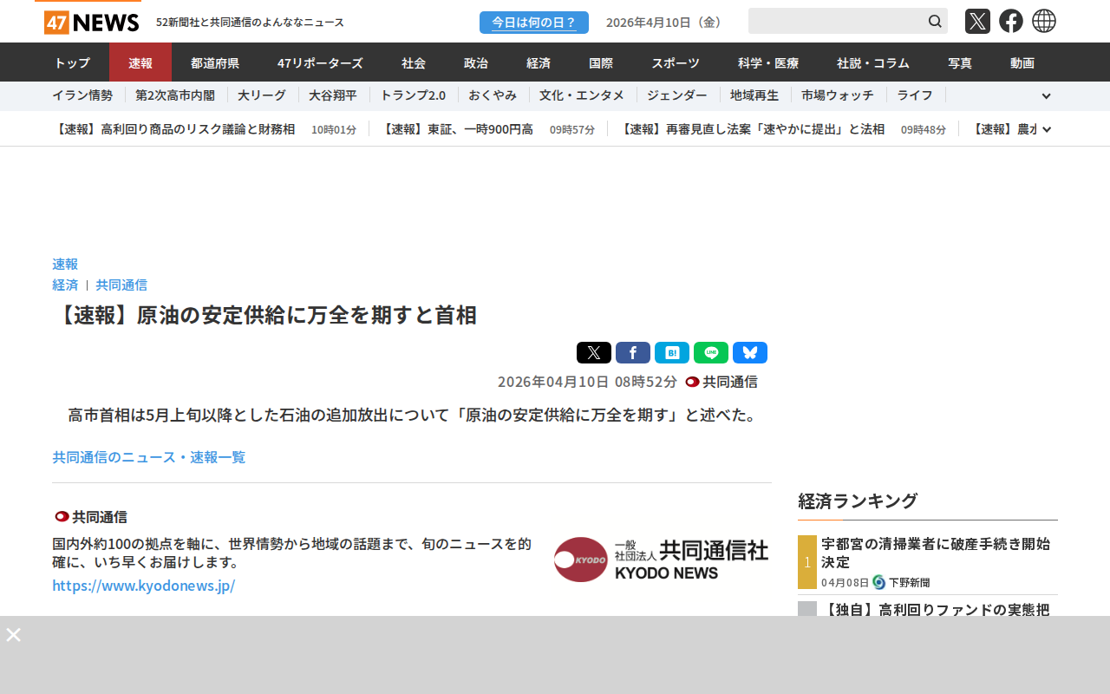Open the X (Twitter) icon in header
The image size is (1110, 694).
pos(977,21)
